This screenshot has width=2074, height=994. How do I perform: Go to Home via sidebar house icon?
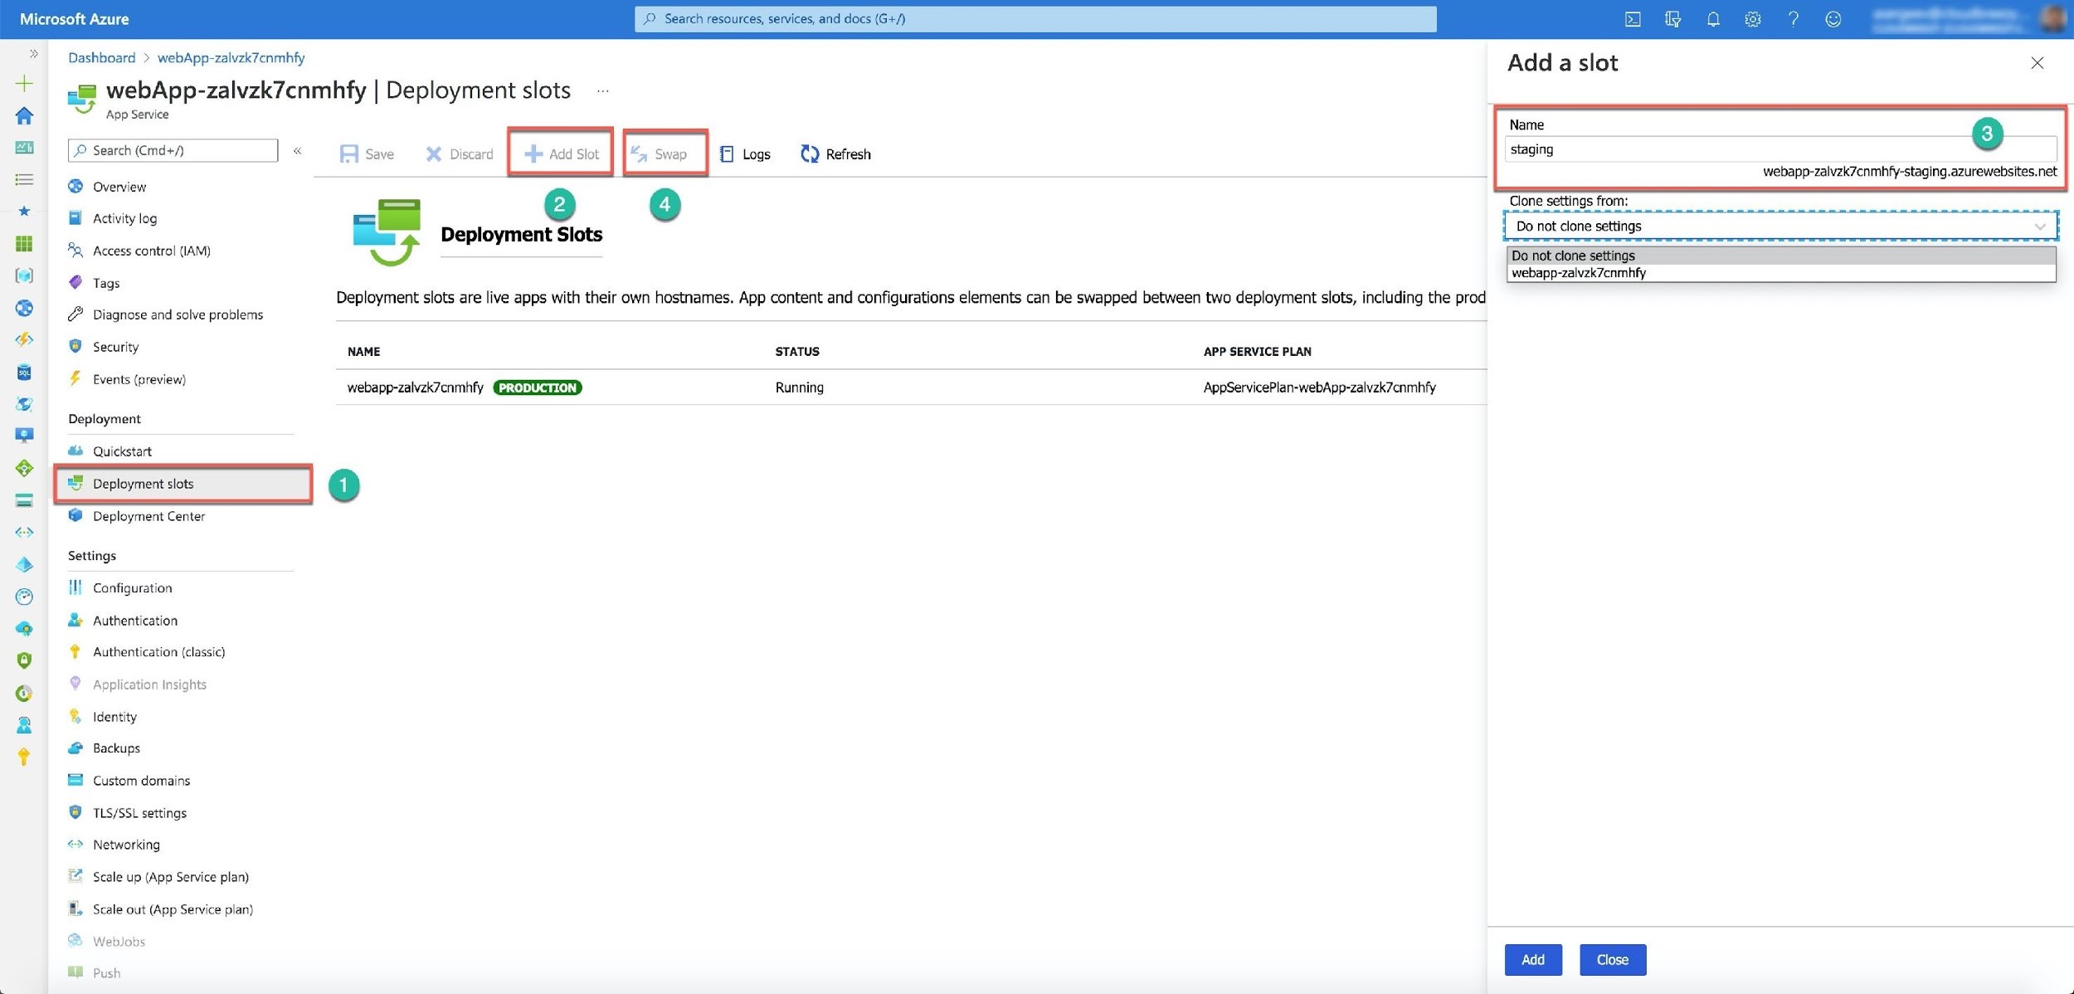(24, 115)
